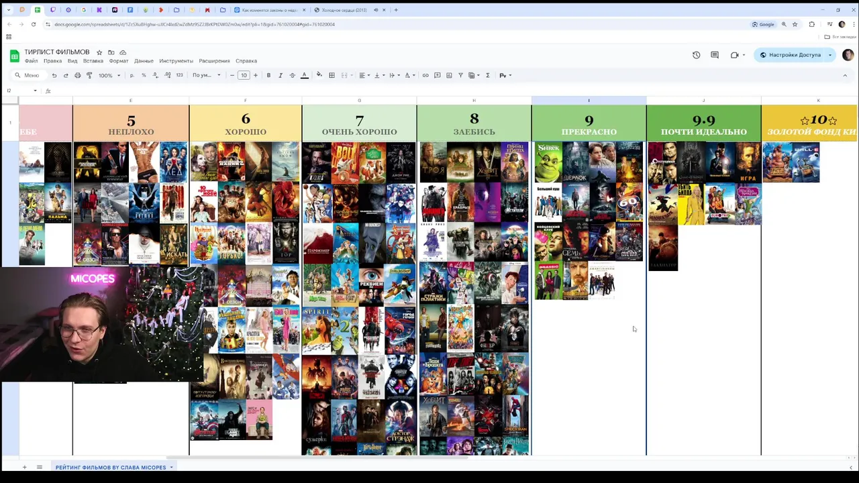Click the filter funnel icon
The image size is (859, 483).
[460, 75]
